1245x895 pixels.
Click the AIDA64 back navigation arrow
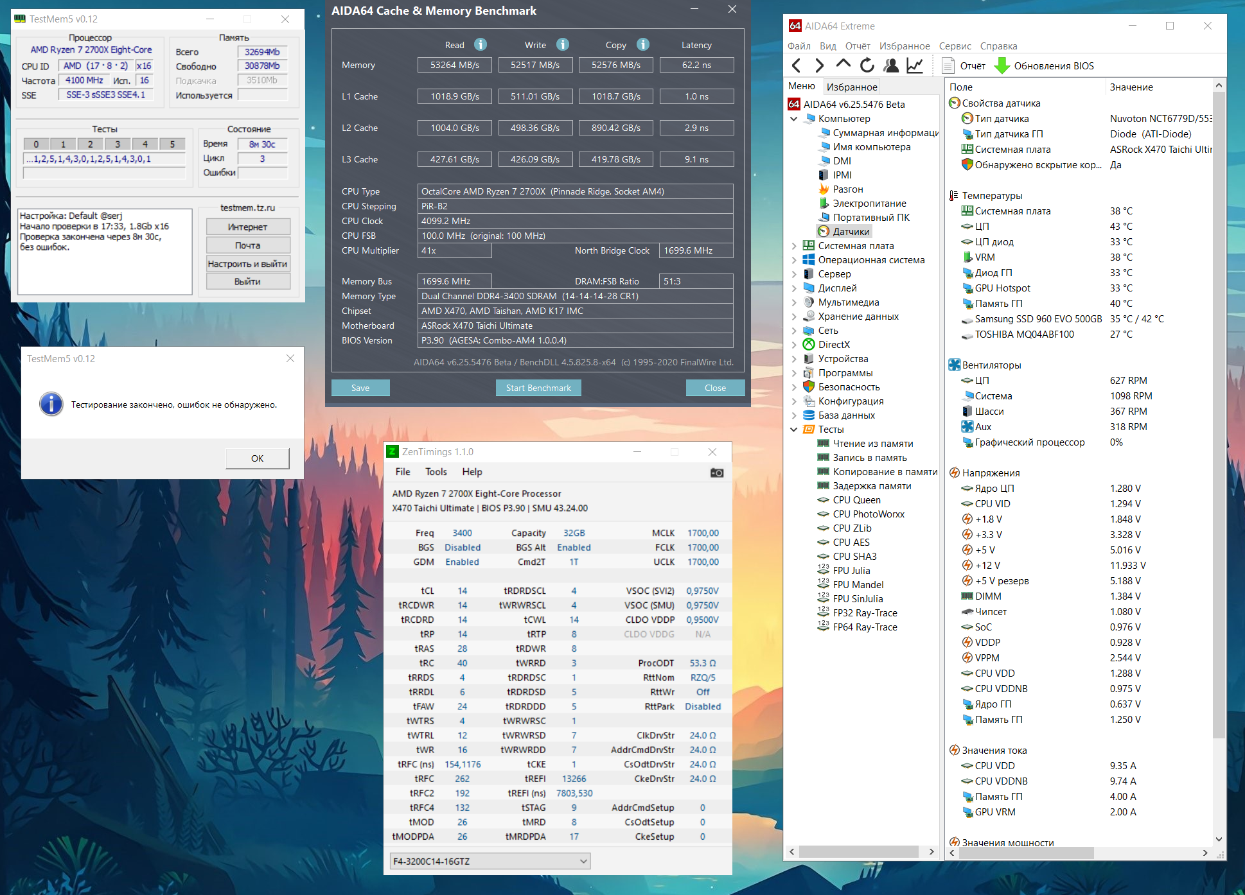(797, 65)
